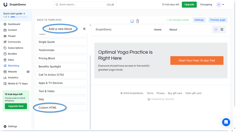
Task: Click the Upgrade Now button
Action: [16, 106]
